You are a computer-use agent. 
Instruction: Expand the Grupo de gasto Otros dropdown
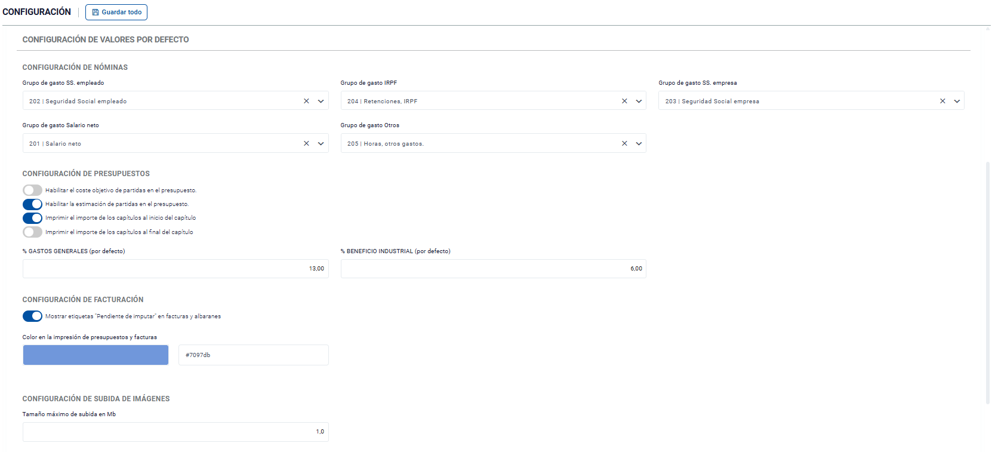tap(639, 143)
